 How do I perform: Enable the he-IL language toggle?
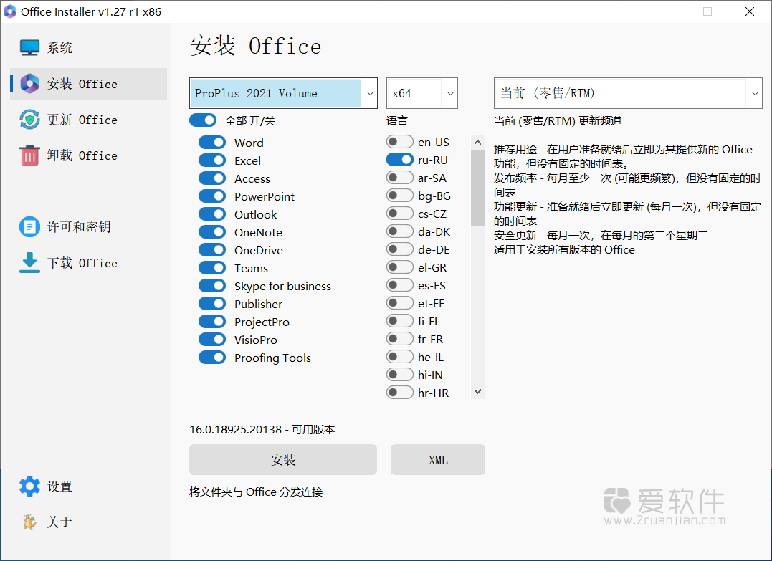click(x=400, y=356)
